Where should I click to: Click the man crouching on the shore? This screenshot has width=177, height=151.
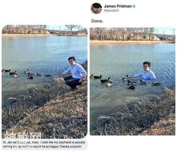coord(73,73)
